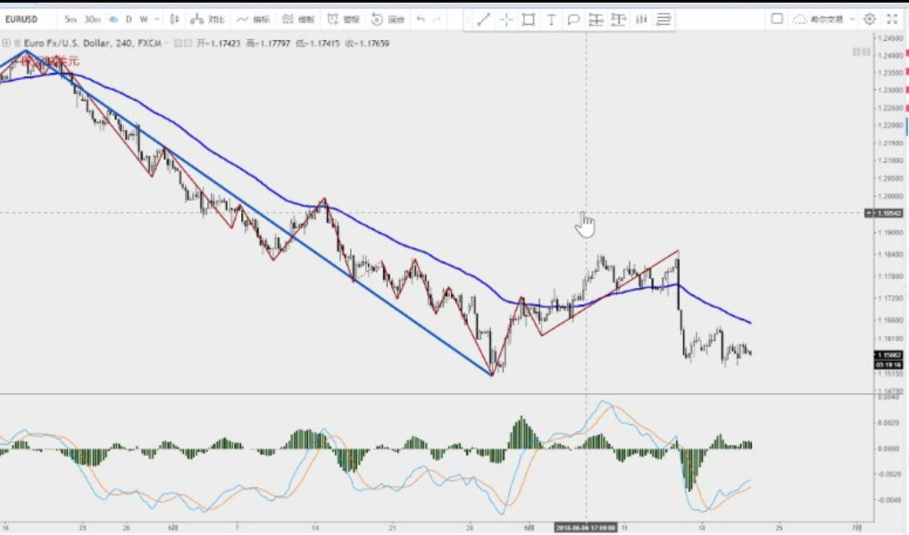Click the second pane control button top-right
The image size is (909, 535).
coord(866,52)
